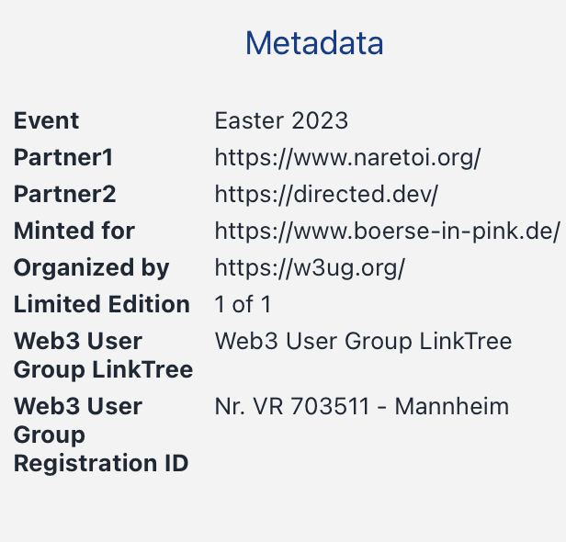Image resolution: width=566 pixels, height=542 pixels.
Task: Click the Minted for label
Action: point(74,231)
